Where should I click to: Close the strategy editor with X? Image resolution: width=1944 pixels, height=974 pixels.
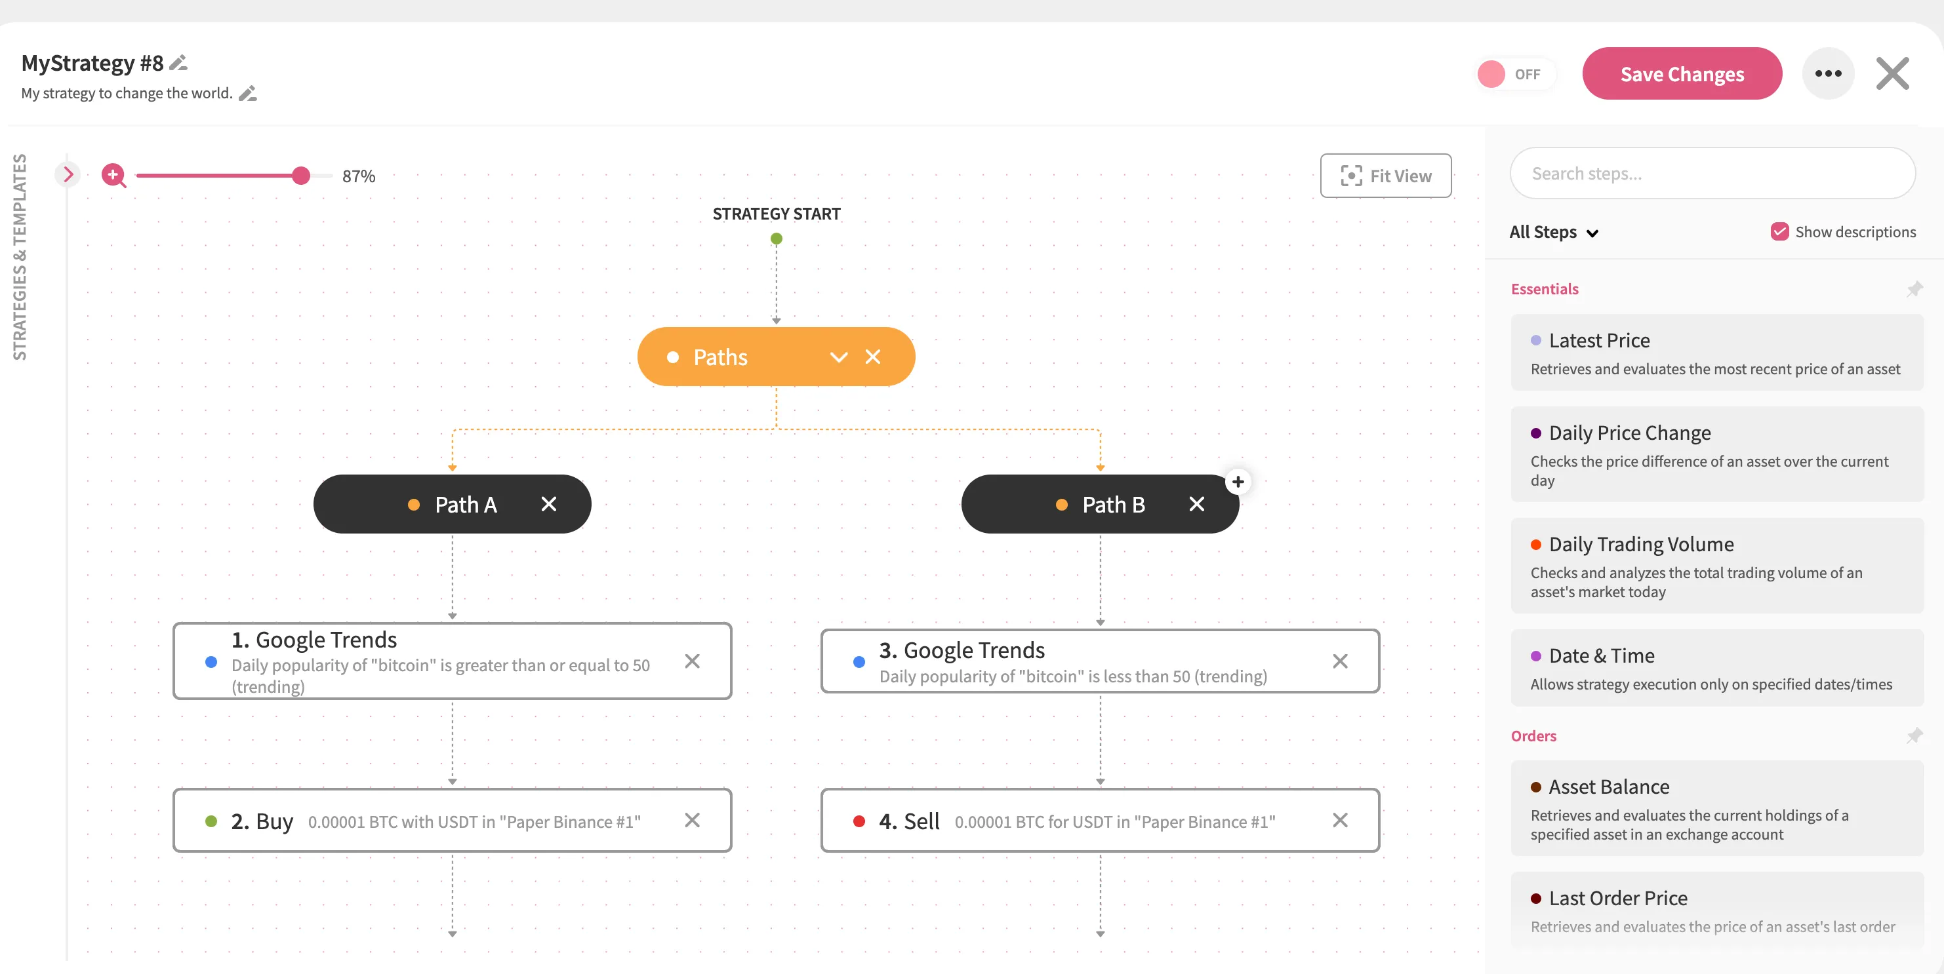tap(1893, 74)
